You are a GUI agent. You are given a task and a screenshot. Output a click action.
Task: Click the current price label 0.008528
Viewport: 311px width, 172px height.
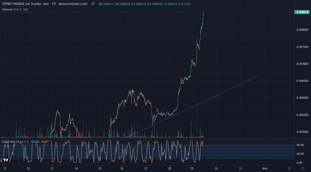tap(303, 12)
